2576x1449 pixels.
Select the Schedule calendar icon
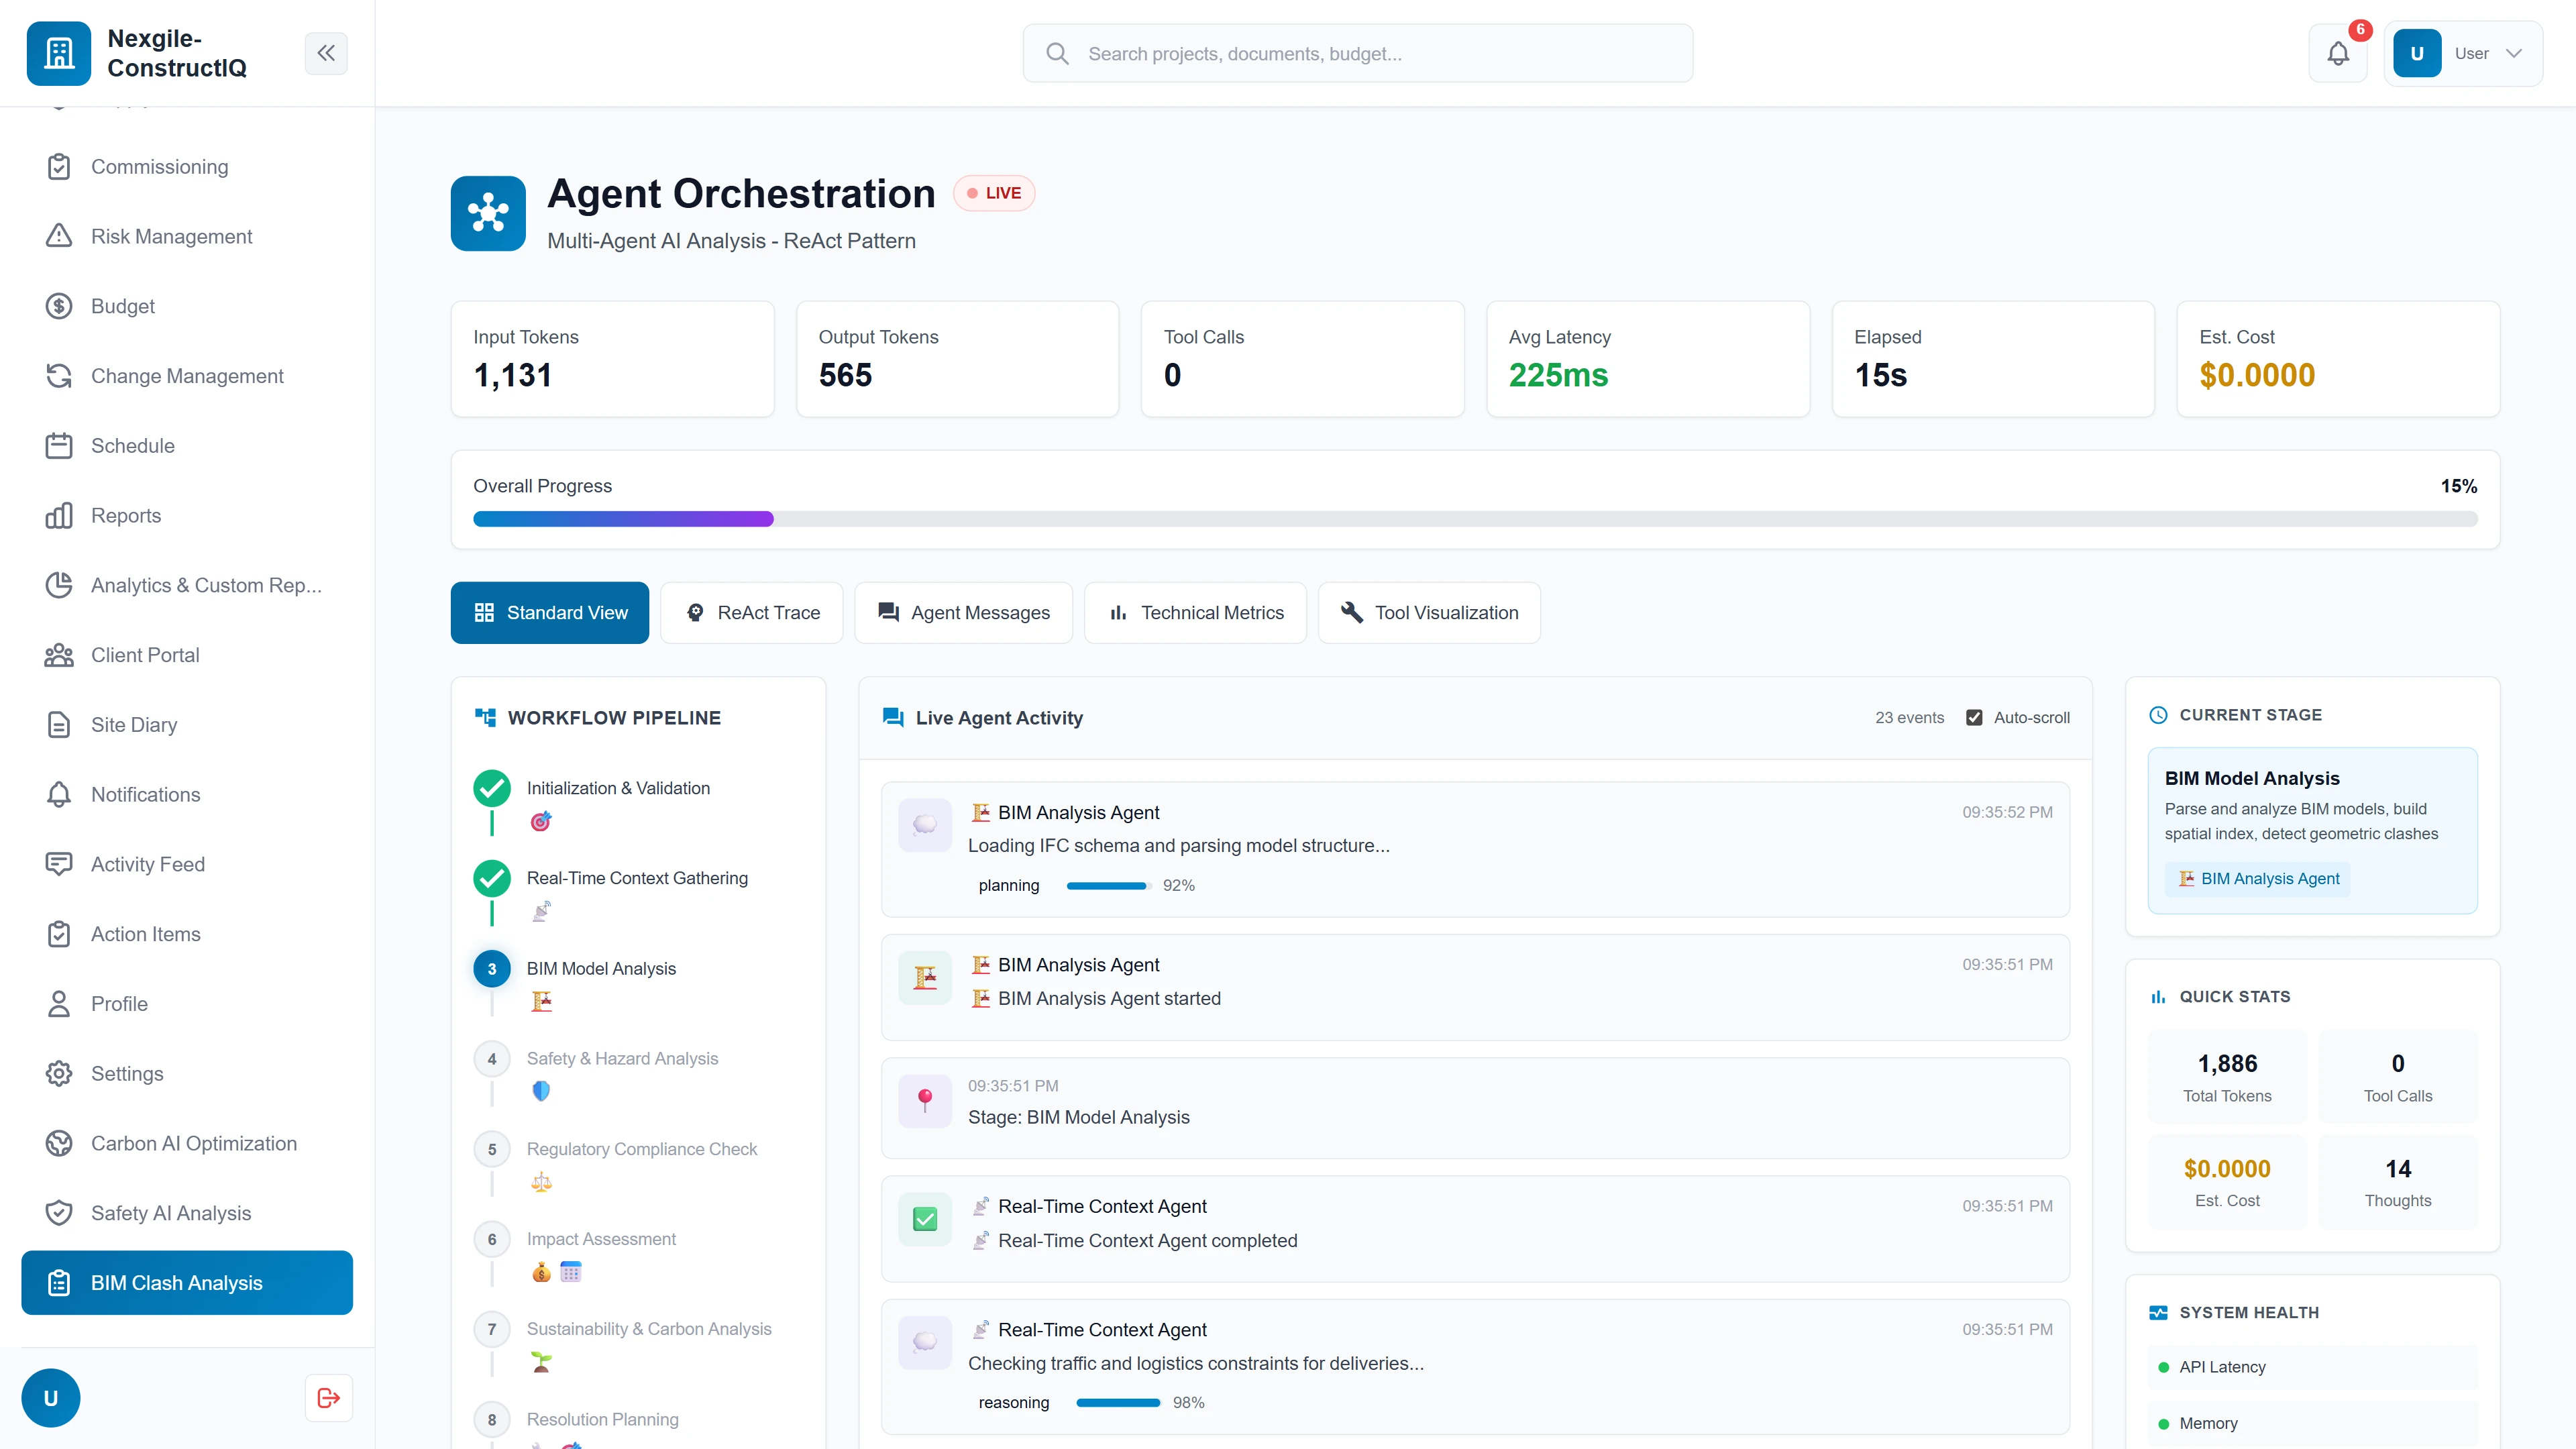[x=58, y=446]
